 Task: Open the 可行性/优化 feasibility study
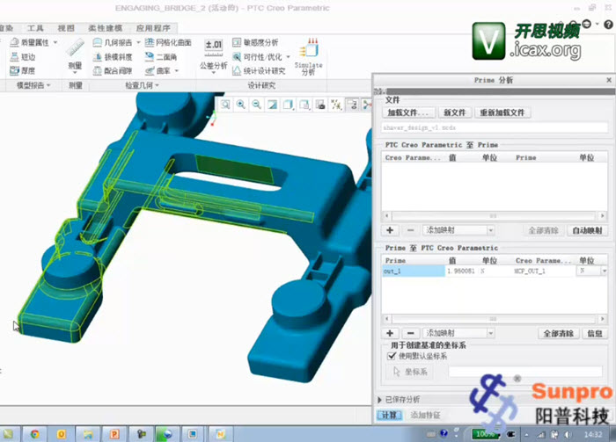pyautogui.click(x=257, y=57)
